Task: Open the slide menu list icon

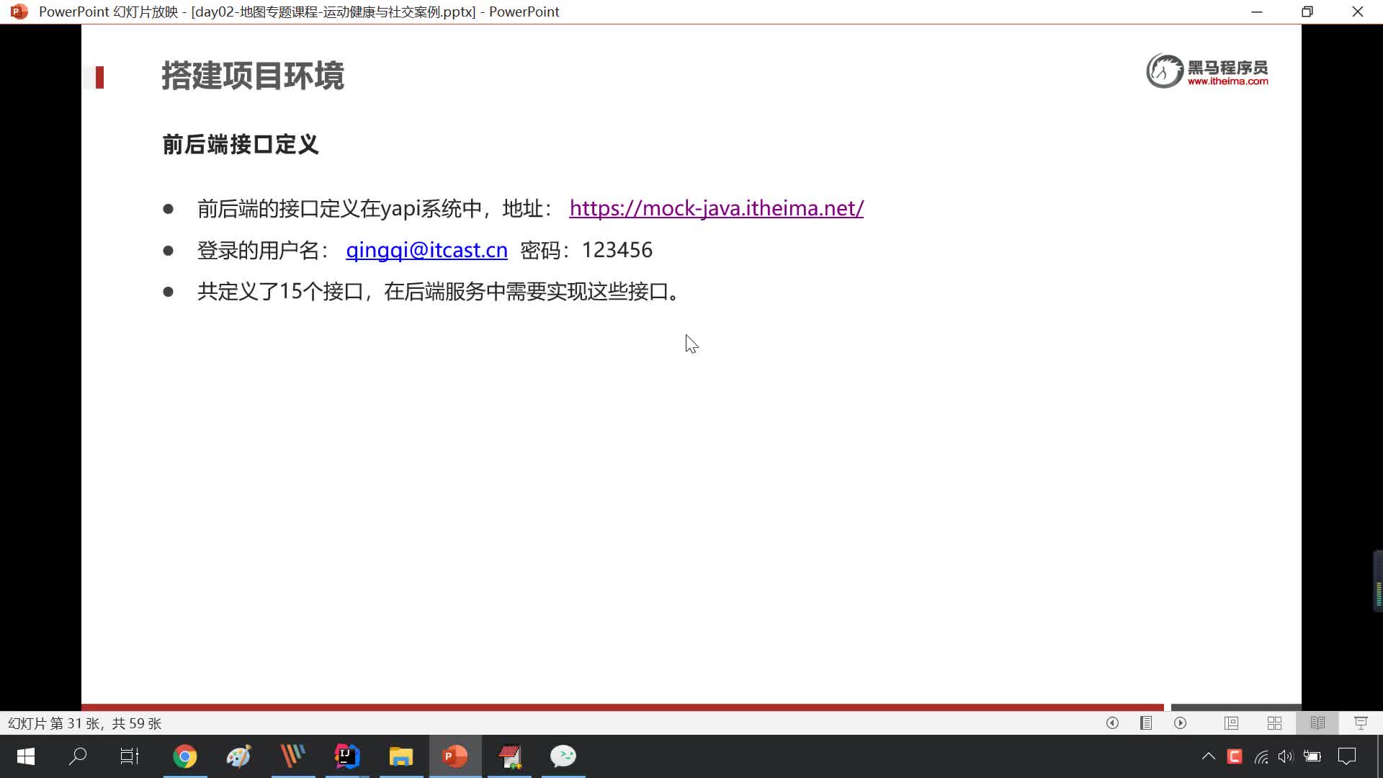Action: (x=1146, y=723)
